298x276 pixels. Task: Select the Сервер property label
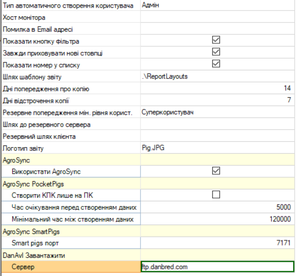pyautogui.click(x=23, y=267)
